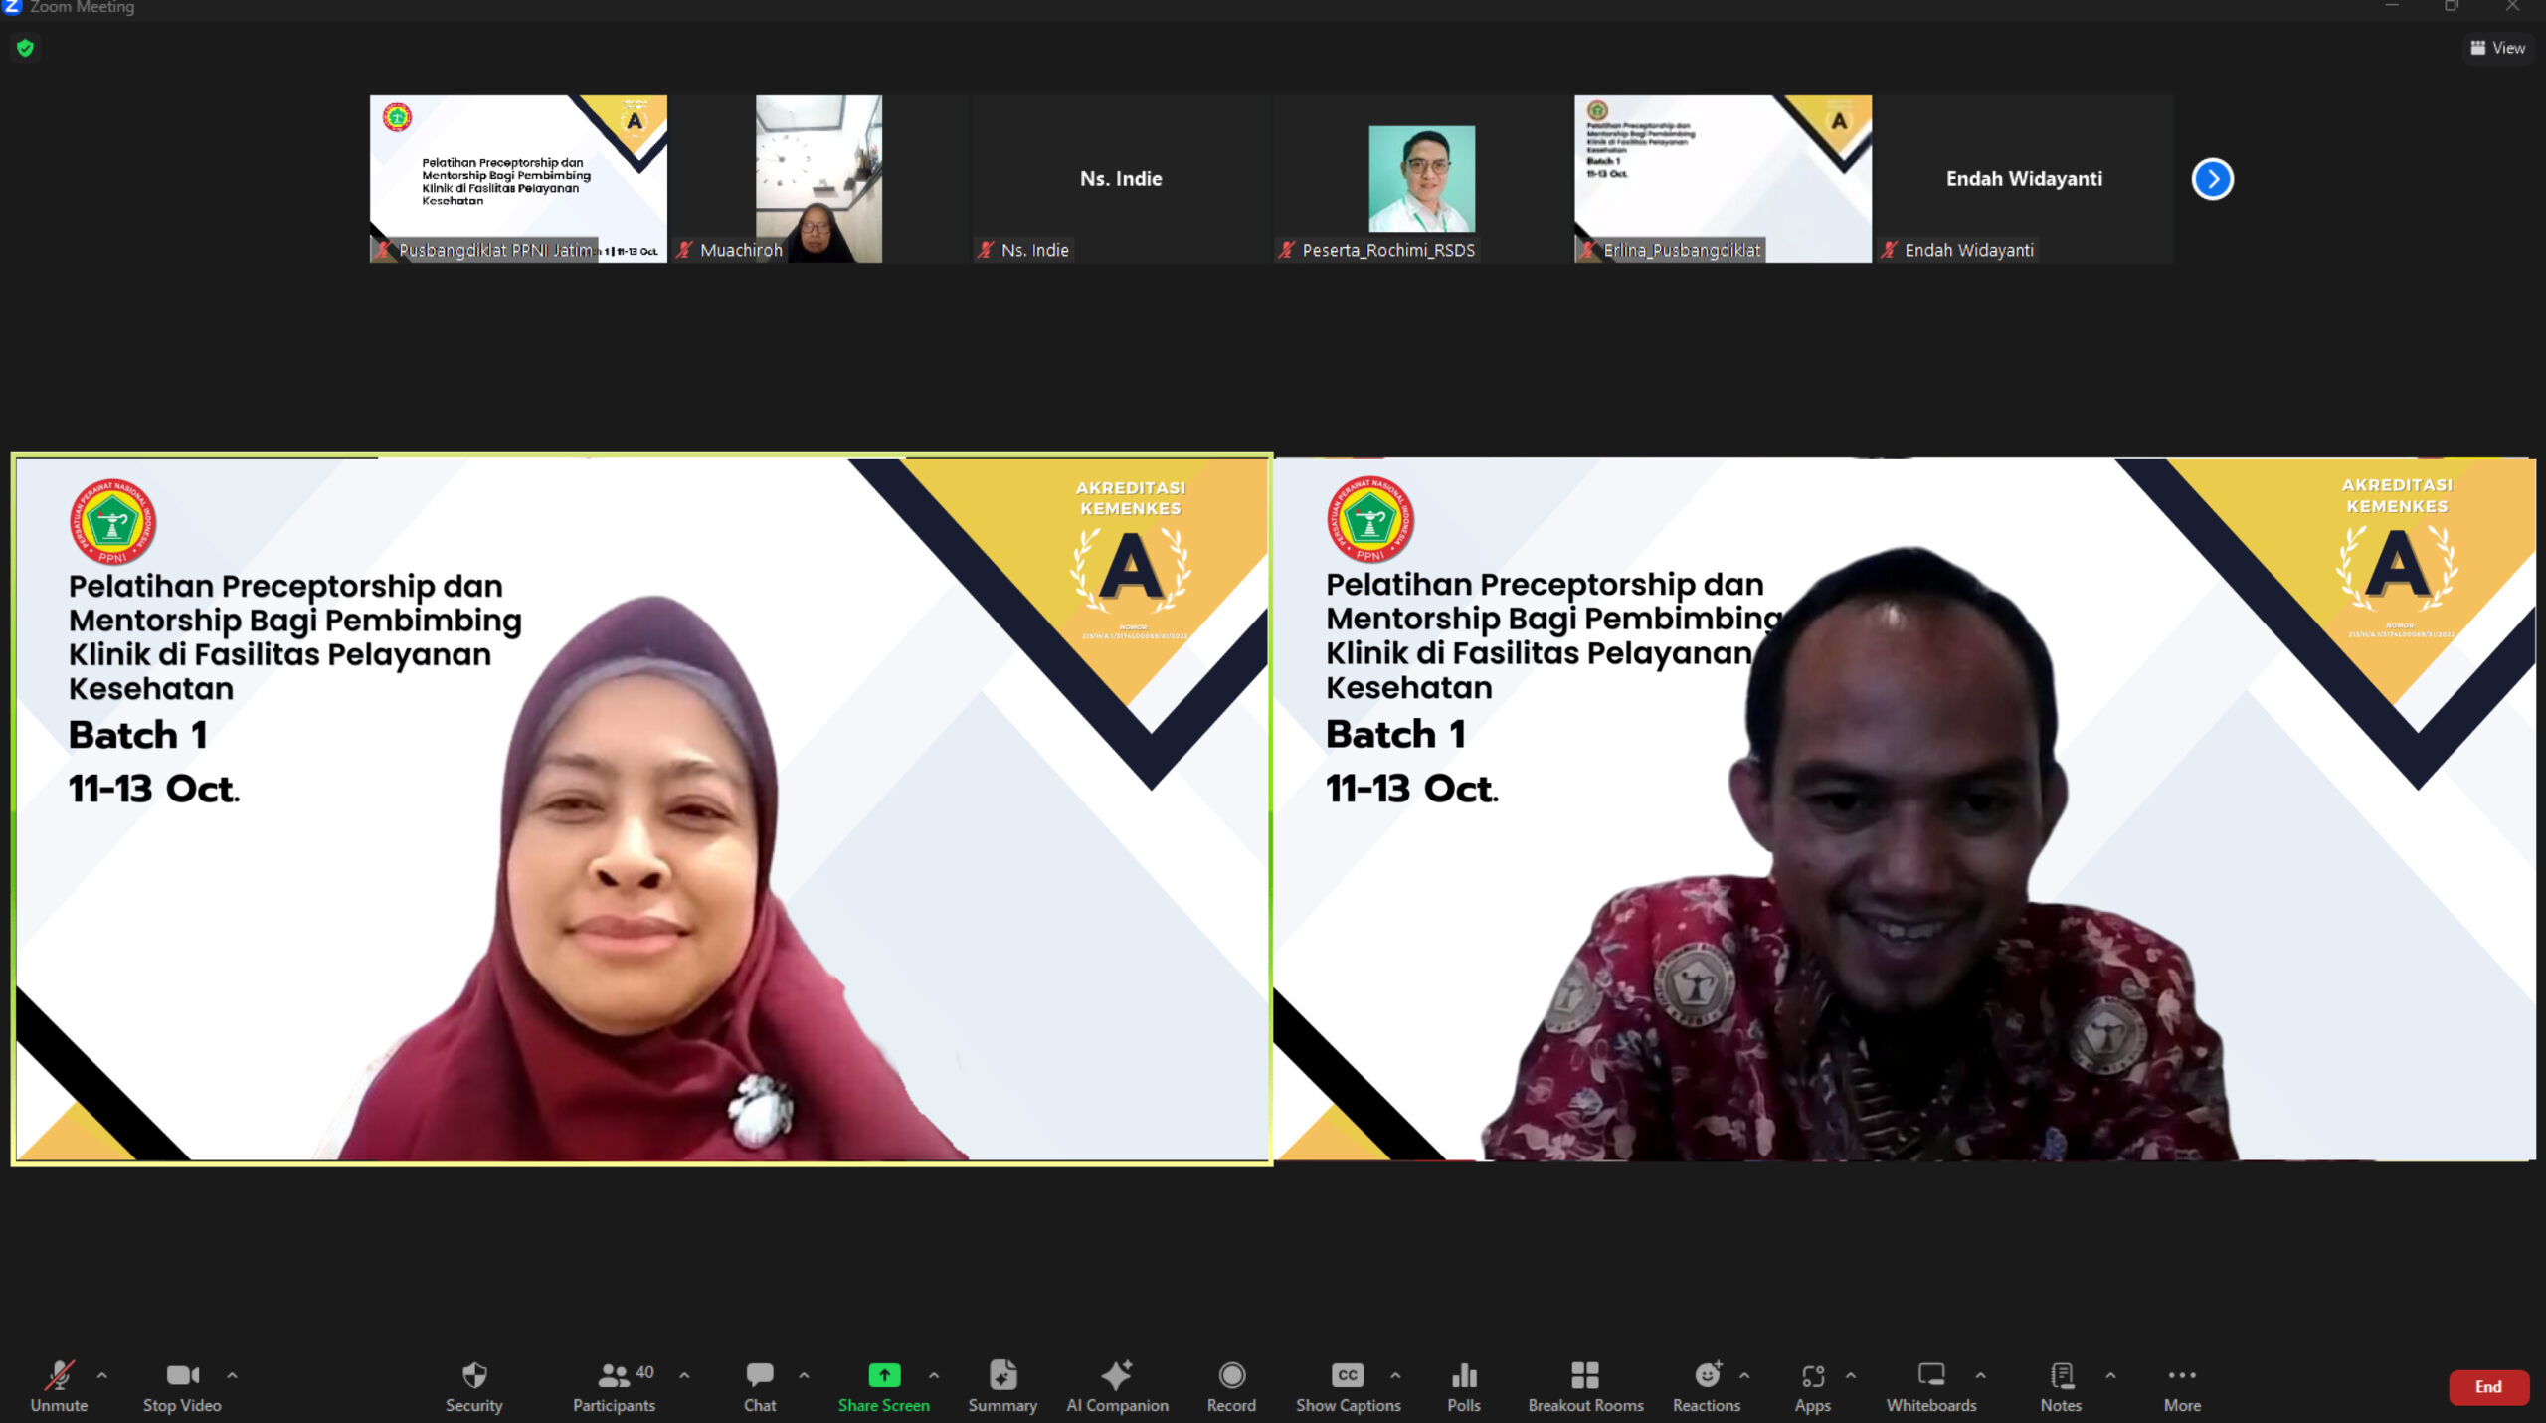The image size is (2546, 1423).
Task: Open the Security shield icon
Action: coord(474,1377)
